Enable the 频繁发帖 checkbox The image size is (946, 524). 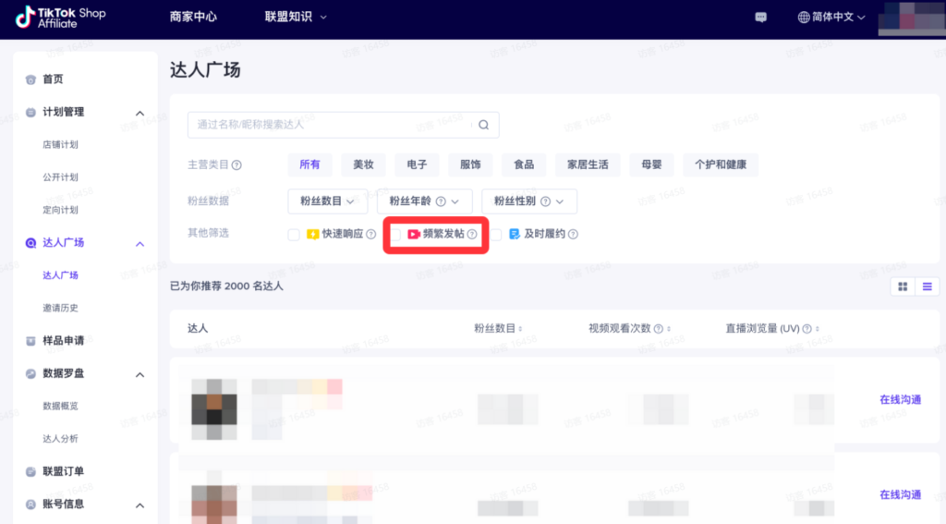395,235
